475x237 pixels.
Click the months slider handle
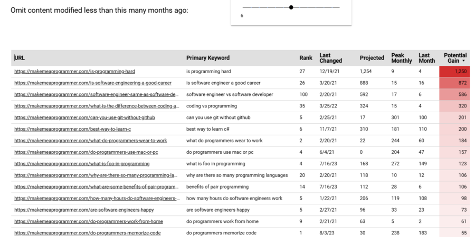point(291,7)
